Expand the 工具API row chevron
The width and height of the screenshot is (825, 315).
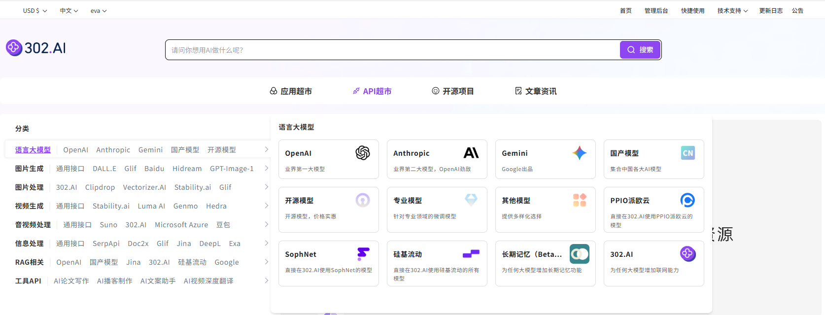[x=266, y=280]
